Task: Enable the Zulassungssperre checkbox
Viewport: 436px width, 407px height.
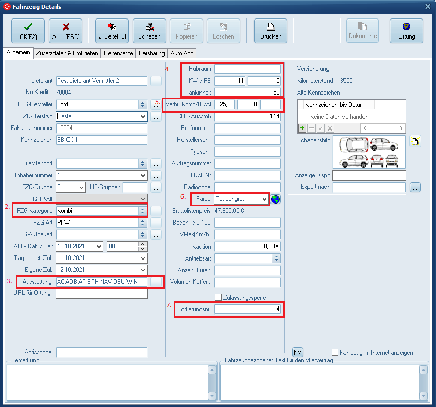Action: click(x=219, y=297)
